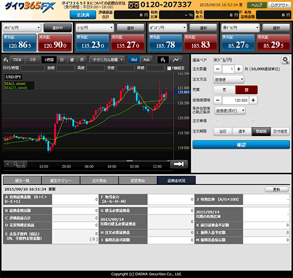Open the 豪ドル/円 currency pair dropdown
Viewport: 293px width, 278px height.
[x=241, y=28]
